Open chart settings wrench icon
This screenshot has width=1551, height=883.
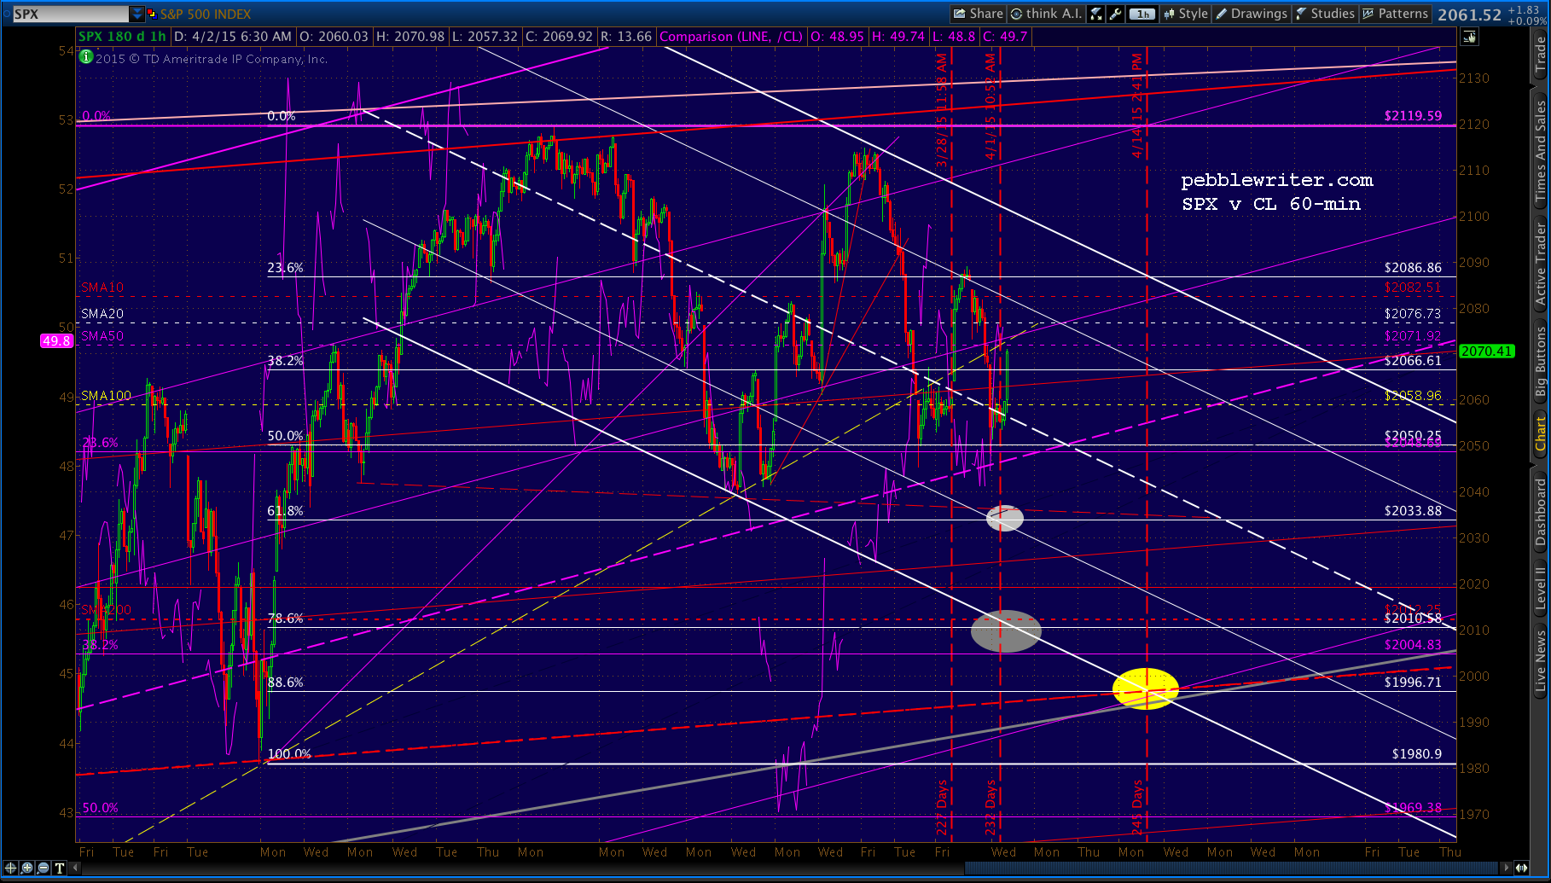1115,14
